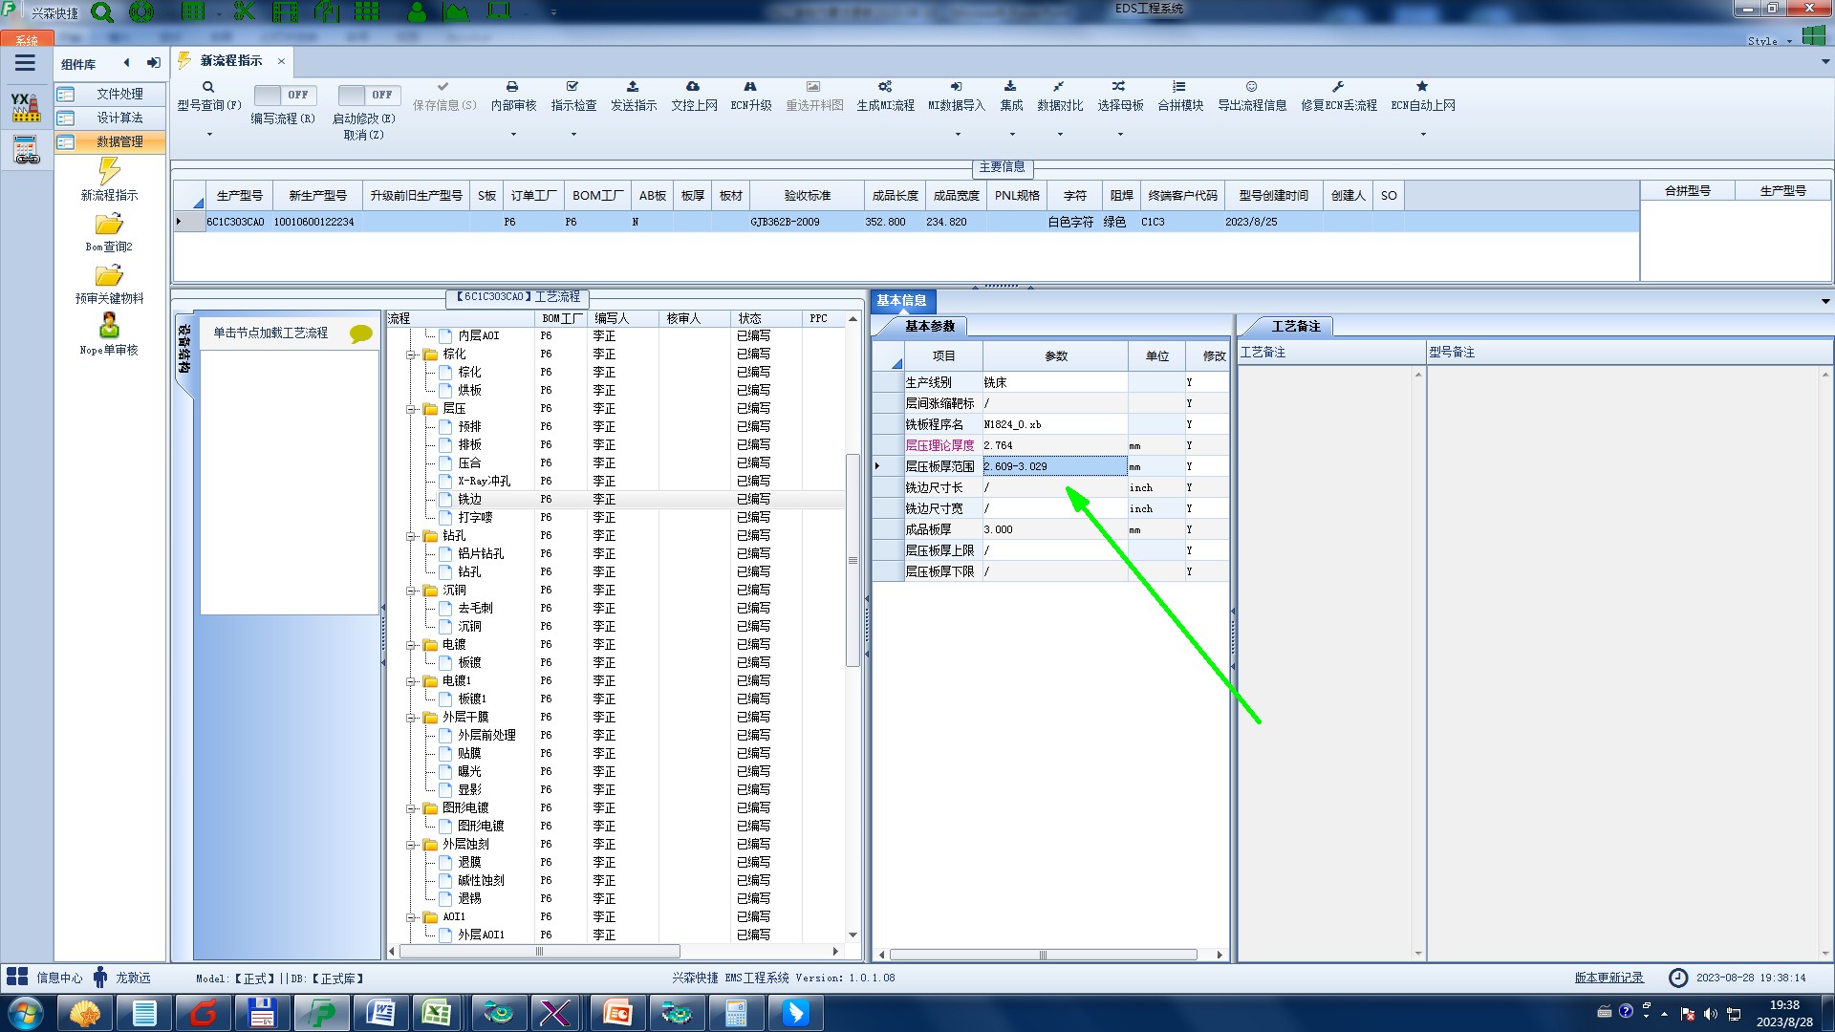Collapse the 外层干膜 tree folder
1835x1032 pixels.
point(411,718)
